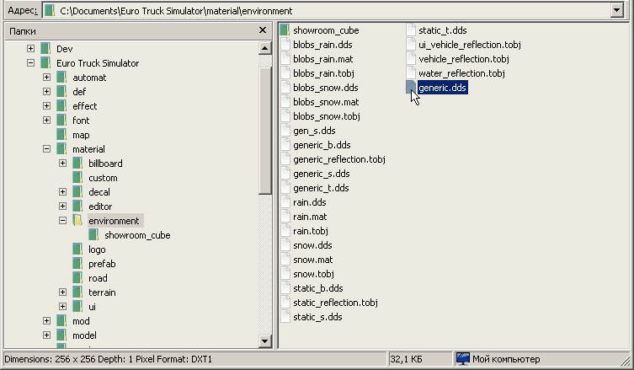Open the address bar dropdown arrow

click(x=616, y=10)
